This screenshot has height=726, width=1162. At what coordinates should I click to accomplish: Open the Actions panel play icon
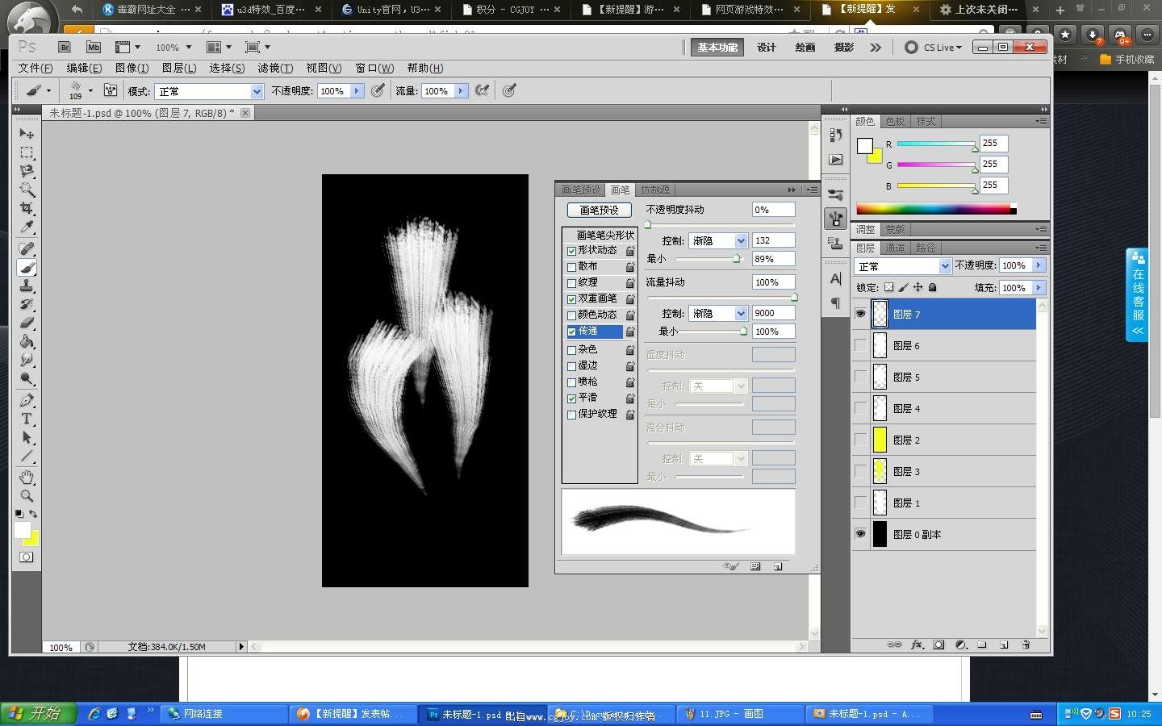click(836, 160)
